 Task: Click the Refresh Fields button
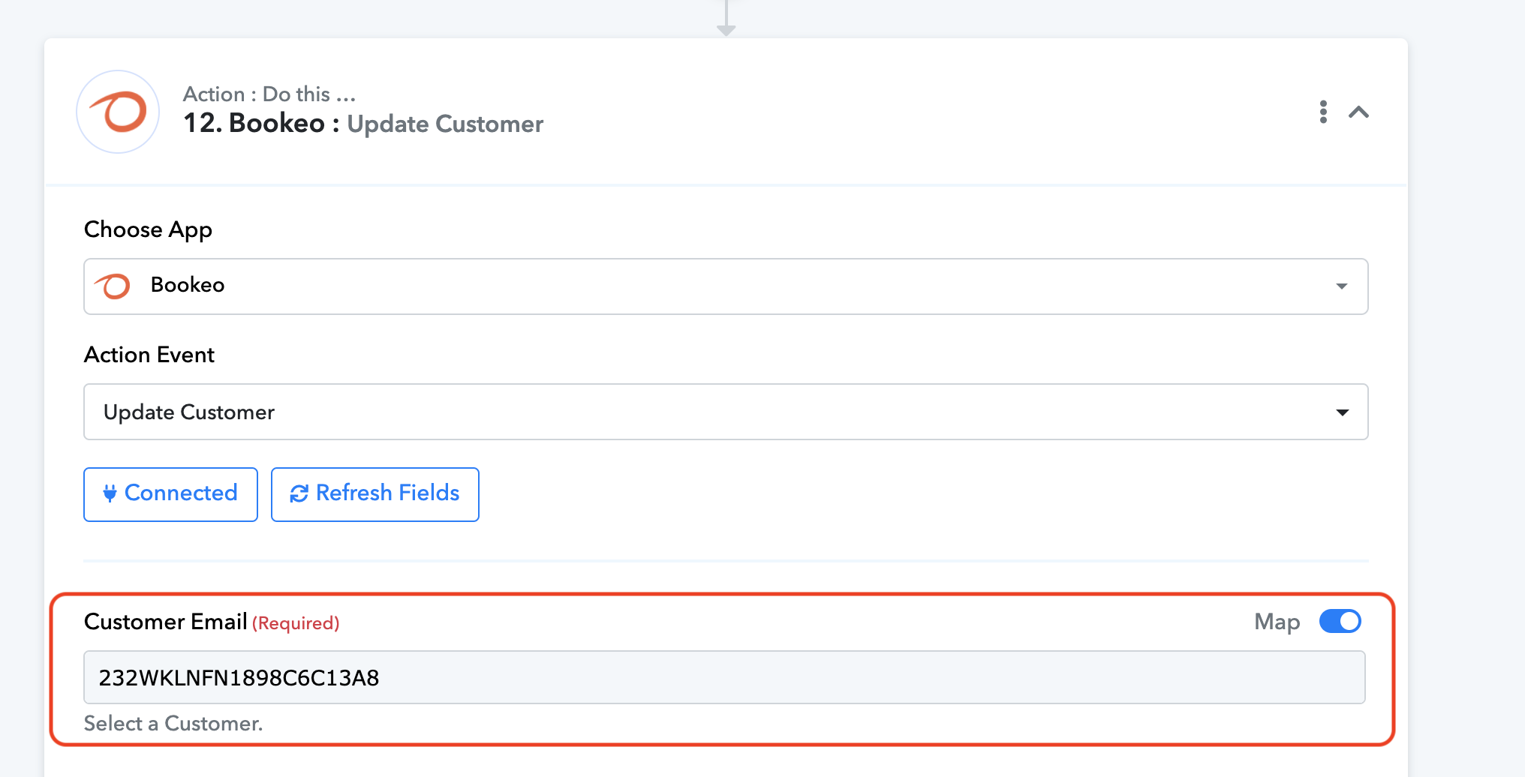click(x=374, y=494)
